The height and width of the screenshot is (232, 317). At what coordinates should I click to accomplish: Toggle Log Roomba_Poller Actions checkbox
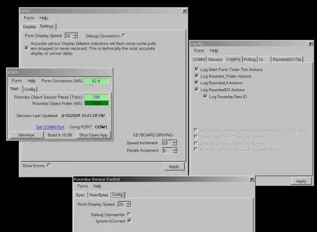coord(196,76)
